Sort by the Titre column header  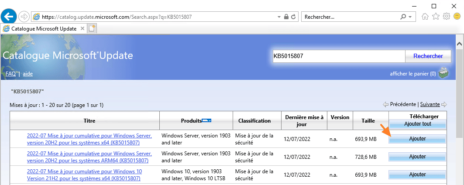click(89, 121)
